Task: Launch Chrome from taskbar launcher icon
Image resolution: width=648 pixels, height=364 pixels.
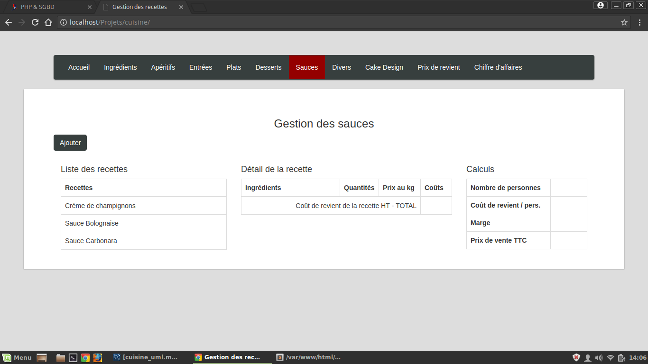Action: [x=85, y=358]
